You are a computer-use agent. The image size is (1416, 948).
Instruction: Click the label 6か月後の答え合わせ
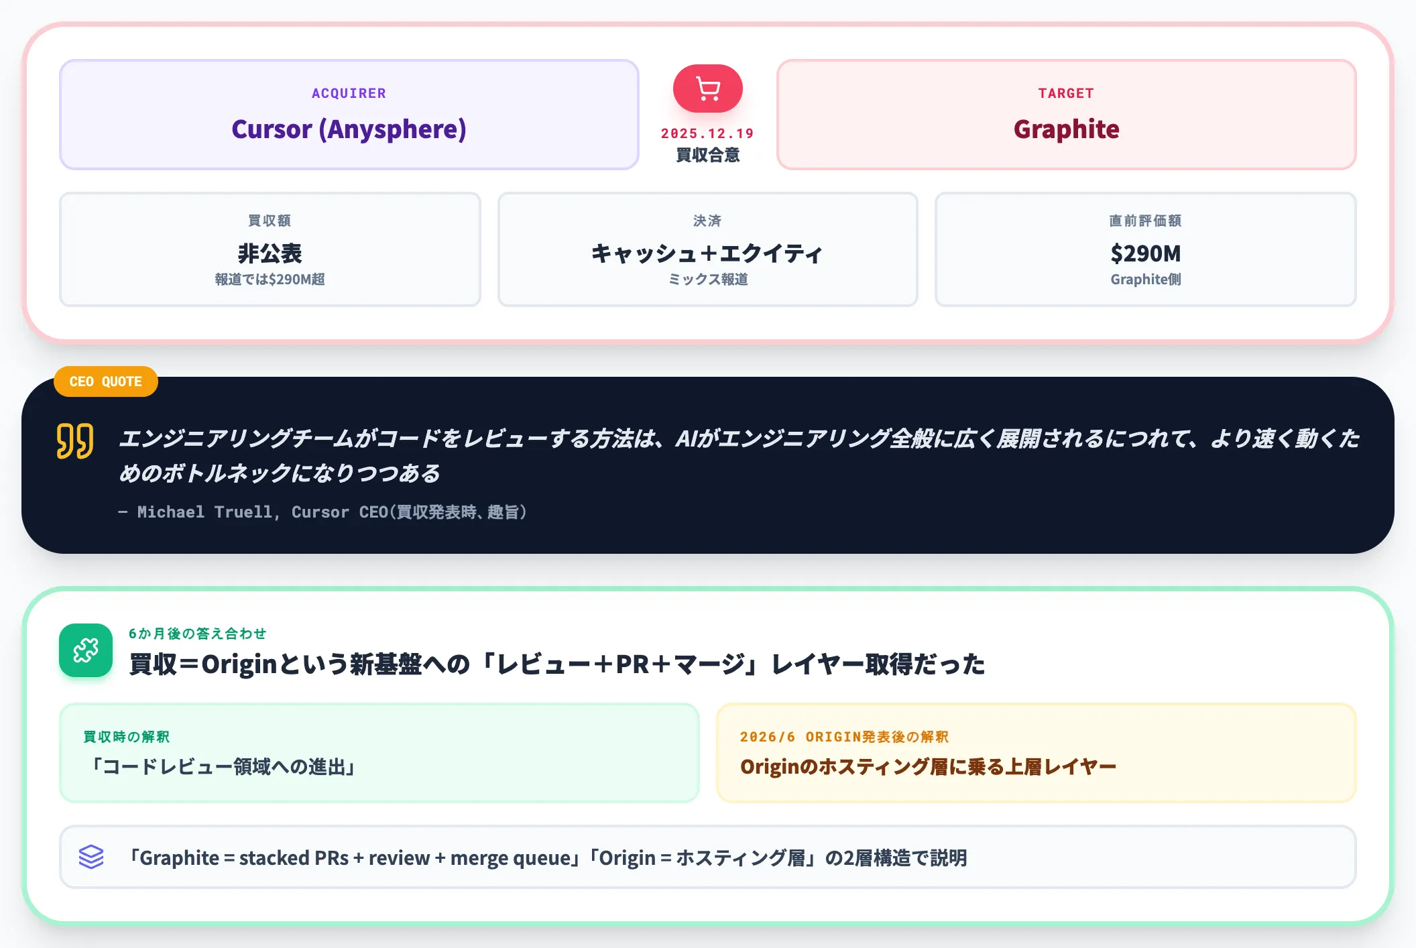(198, 634)
